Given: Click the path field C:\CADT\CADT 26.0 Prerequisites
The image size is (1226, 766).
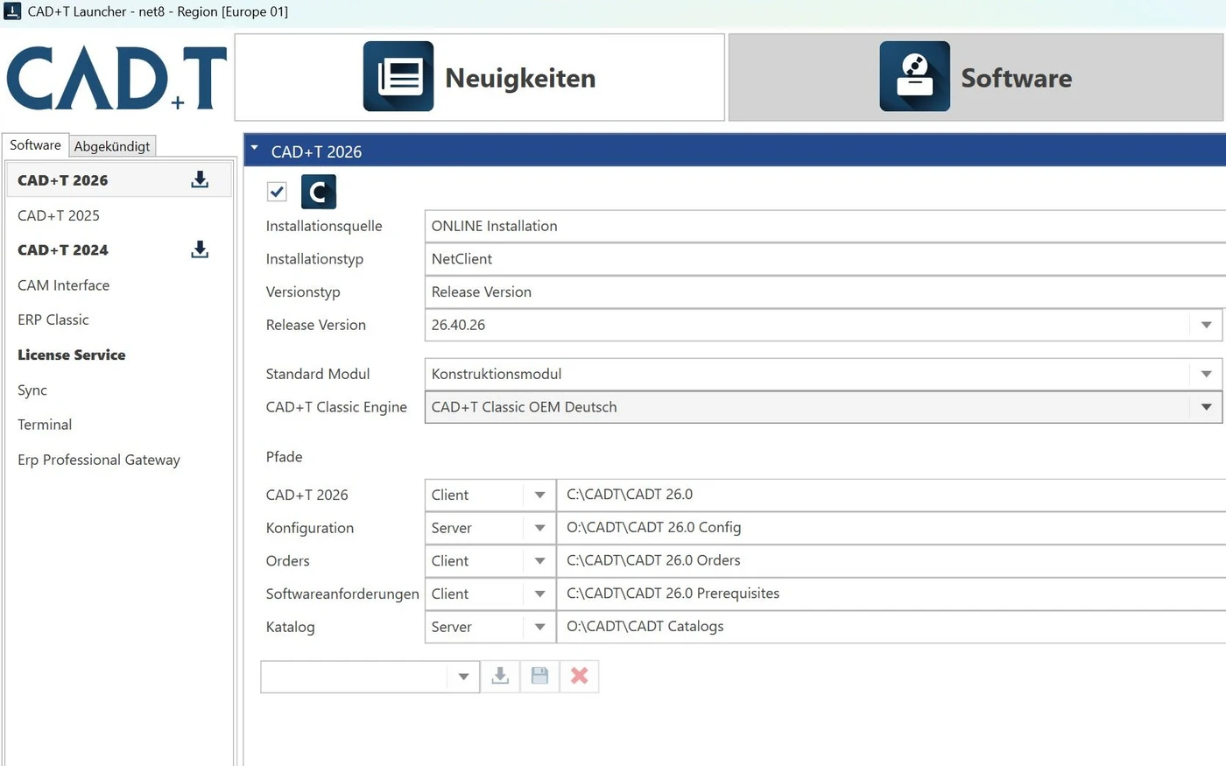Looking at the screenshot, I should [891, 594].
